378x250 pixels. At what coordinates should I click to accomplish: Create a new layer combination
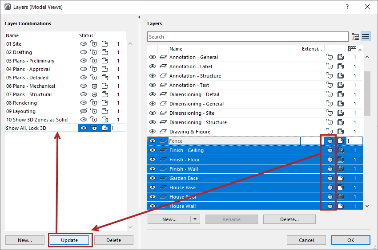25,240
